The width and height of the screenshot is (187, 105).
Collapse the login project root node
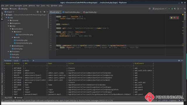click(x=4, y=15)
